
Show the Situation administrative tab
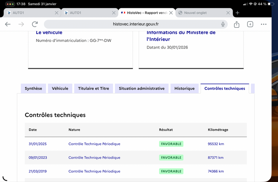(141, 88)
